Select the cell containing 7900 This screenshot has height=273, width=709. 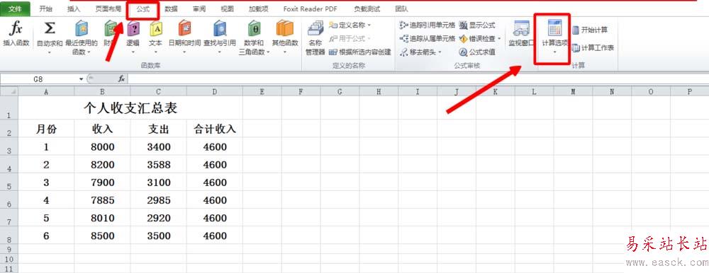pos(103,182)
